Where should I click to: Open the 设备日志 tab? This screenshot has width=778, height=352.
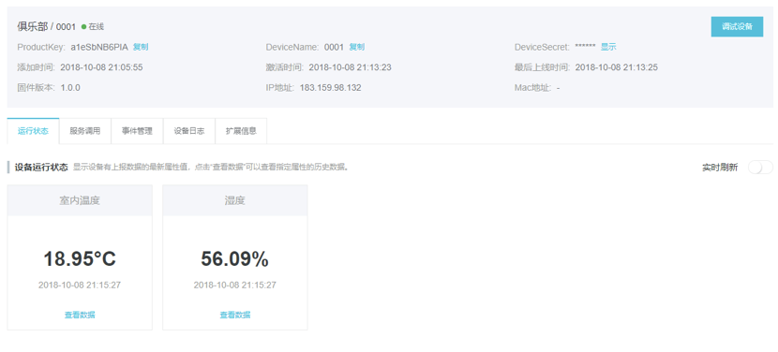pyautogui.click(x=189, y=131)
